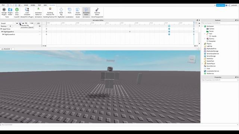The image size is (239, 134).
Task: Click the animation editor settings gear
Action: pos(199,23)
